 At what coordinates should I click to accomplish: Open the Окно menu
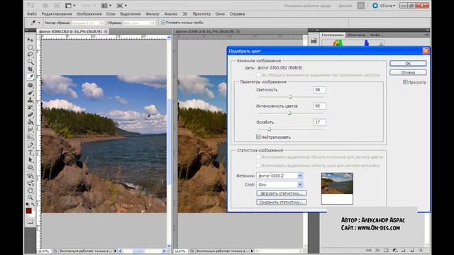(220, 14)
